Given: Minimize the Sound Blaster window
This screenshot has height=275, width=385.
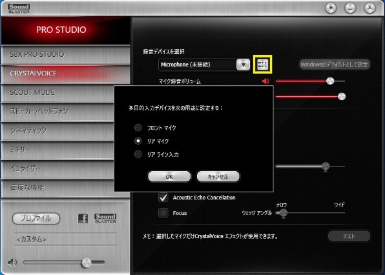Looking at the screenshot, I should click(350, 8).
